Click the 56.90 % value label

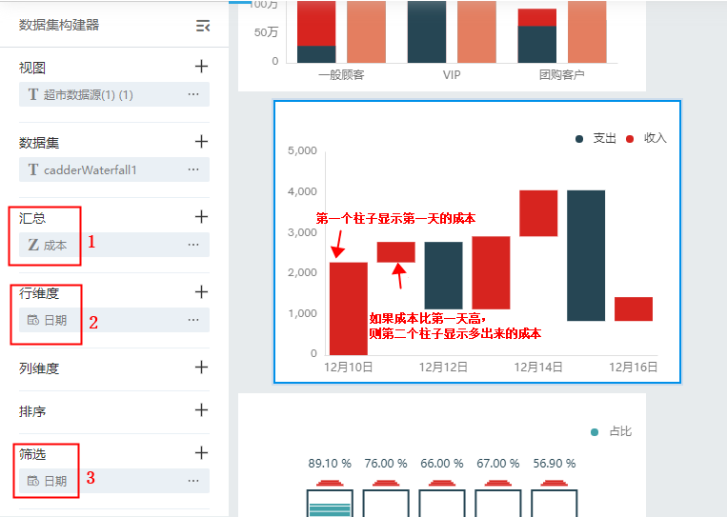pyautogui.click(x=554, y=464)
